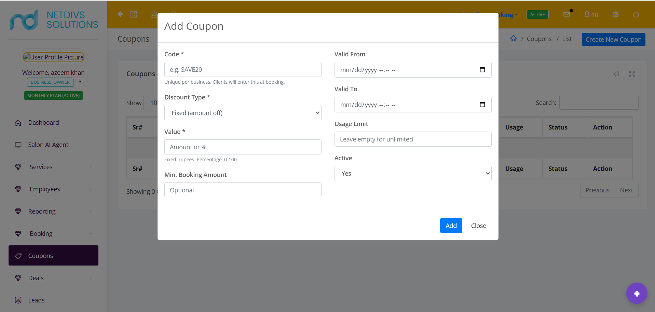Click the back arrow in top bar
Screen dimensions: 655x312
point(120,14)
